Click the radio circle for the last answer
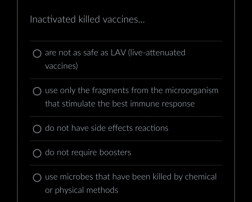Viewport: 252px width, 202px height. [37, 178]
